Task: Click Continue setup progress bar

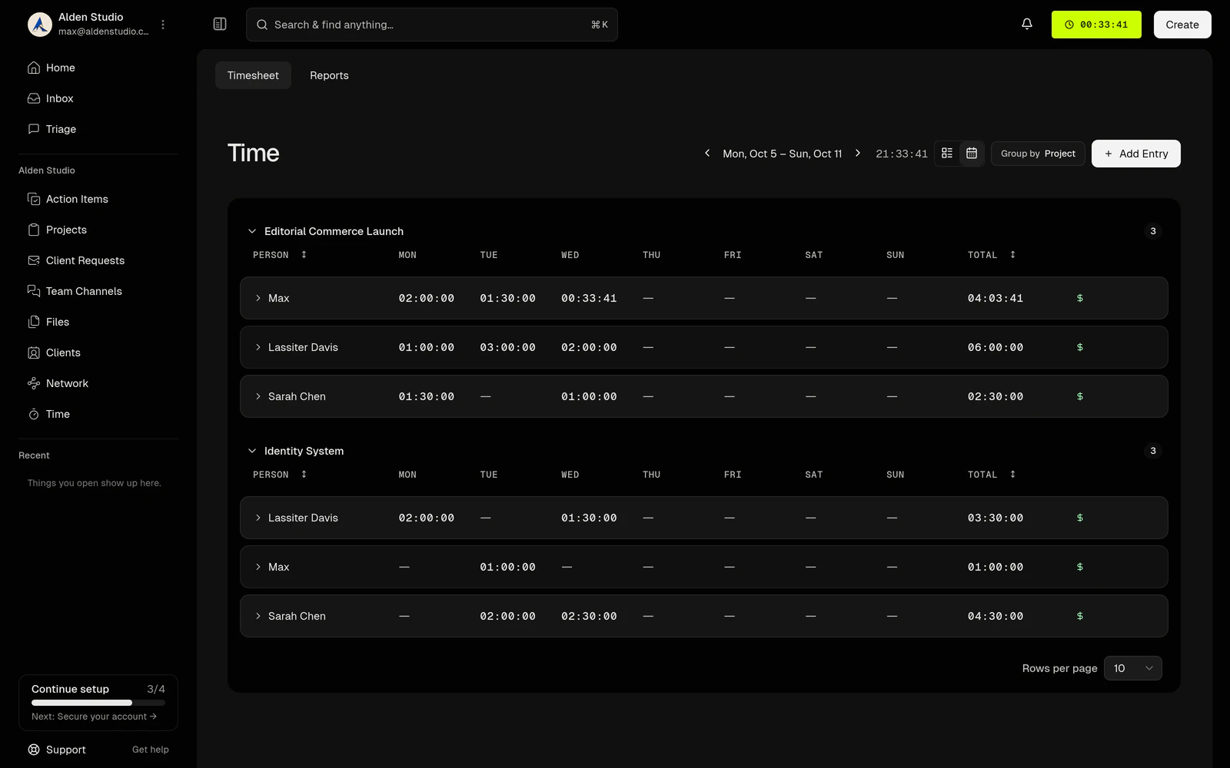Action: [98, 702]
